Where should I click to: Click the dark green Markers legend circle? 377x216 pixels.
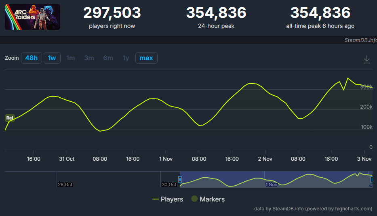click(194, 199)
